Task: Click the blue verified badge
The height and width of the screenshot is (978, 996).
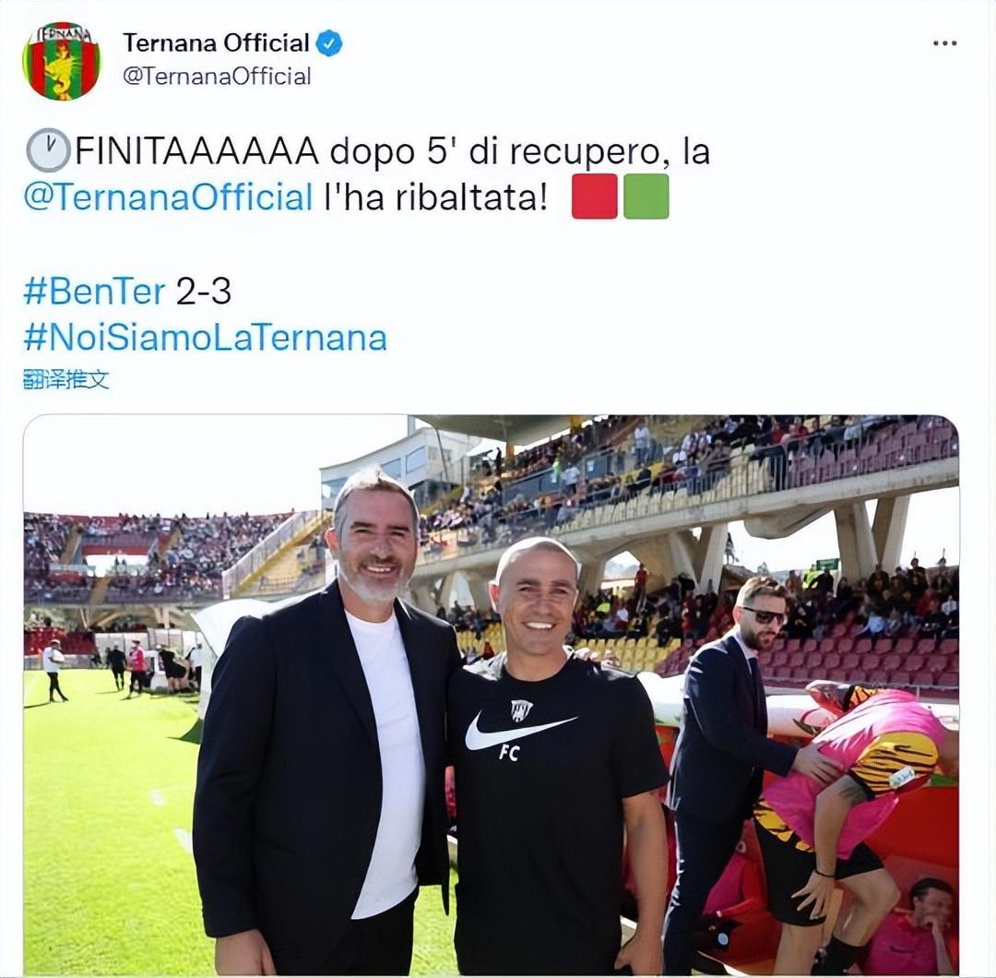Action: click(329, 44)
